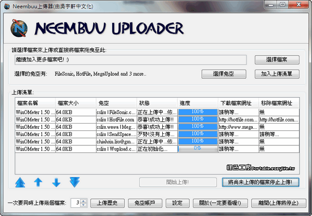Click the title bar application icon
The image size is (312, 216).
click(7, 6)
